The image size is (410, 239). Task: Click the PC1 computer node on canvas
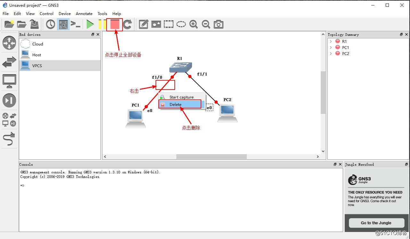136,118
